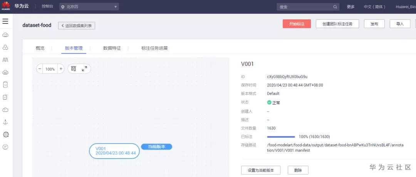Screen dimensions: 416x177
Task: Click the 删除 button
Action: pos(298,170)
